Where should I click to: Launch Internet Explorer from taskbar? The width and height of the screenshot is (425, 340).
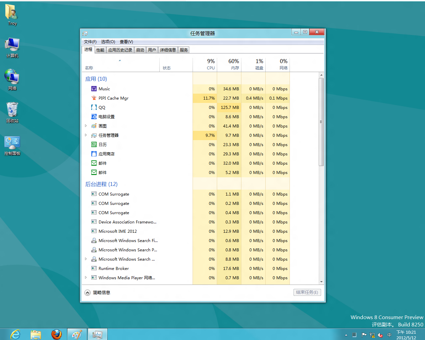tap(15, 334)
